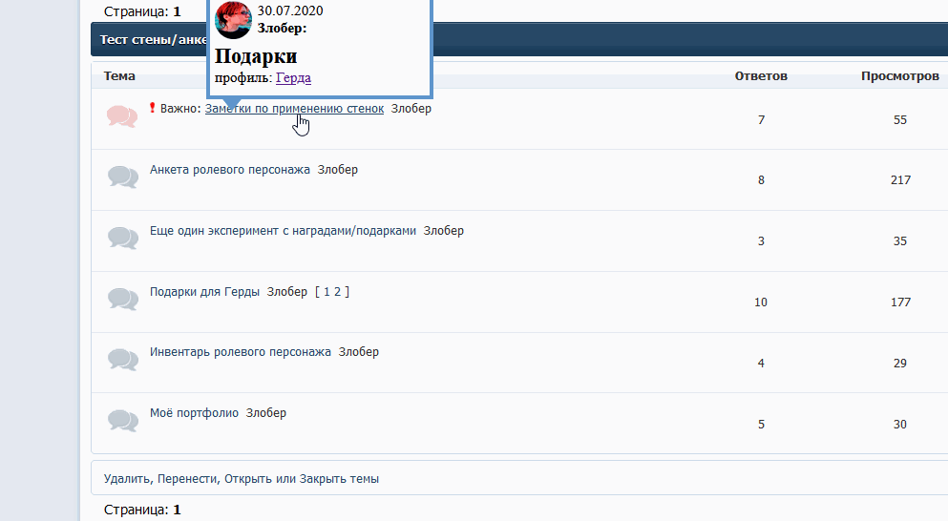The height and width of the screenshot is (521, 948).
Task: Open the Герда profile link in the tooltip
Action: pyautogui.click(x=293, y=78)
